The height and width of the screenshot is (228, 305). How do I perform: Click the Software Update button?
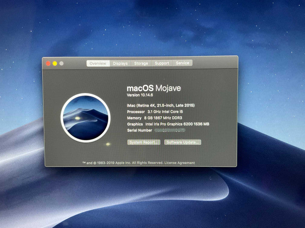pos(183,142)
